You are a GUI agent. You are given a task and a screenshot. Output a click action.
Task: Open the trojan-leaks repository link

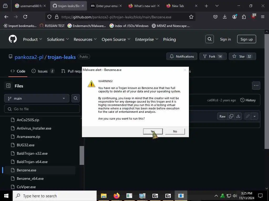click(x=61, y=57)
